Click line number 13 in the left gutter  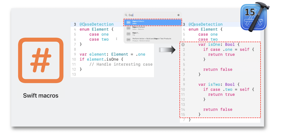tap(74, 74)
